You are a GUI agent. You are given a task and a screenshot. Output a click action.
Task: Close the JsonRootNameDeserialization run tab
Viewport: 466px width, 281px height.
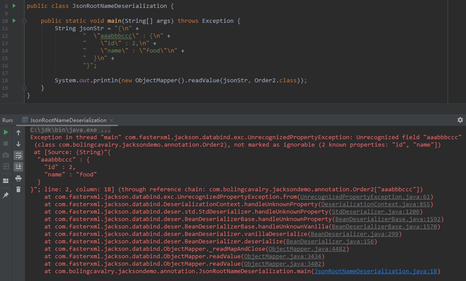coord(111,120)
